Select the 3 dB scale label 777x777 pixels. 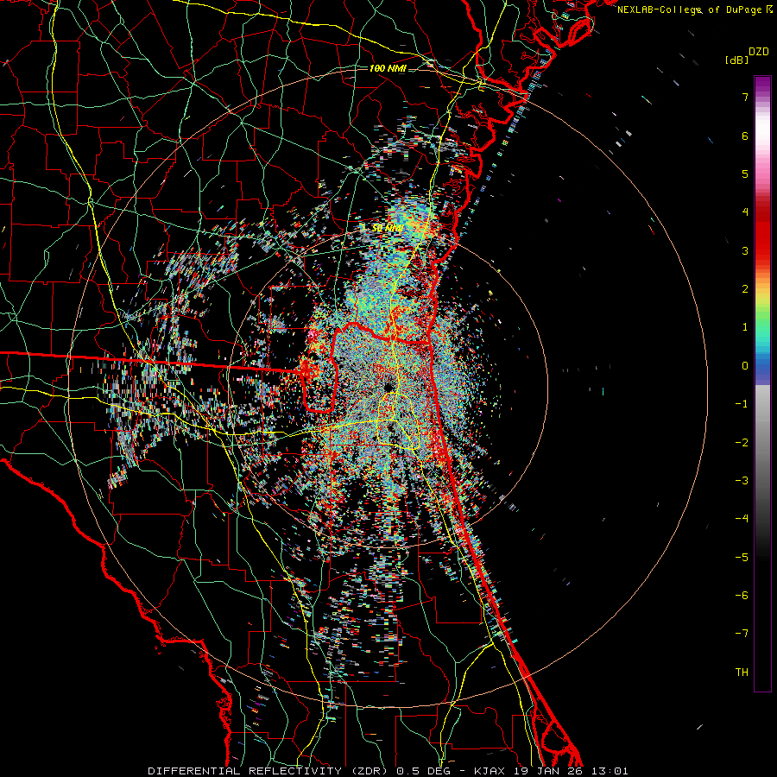pos(745,250)
